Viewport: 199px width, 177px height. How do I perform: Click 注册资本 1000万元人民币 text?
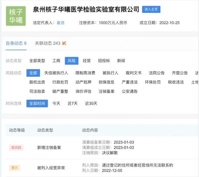point(103,23)
